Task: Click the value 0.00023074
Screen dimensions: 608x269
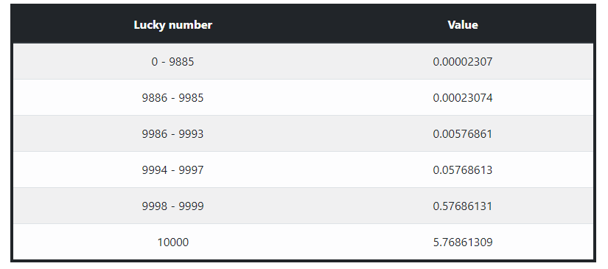Action: pyautogui.click(x=463, y=98)
